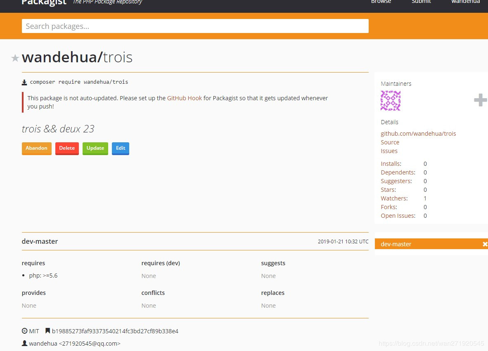
Task: Click the Installs stat label
Action: pos(391,164)
